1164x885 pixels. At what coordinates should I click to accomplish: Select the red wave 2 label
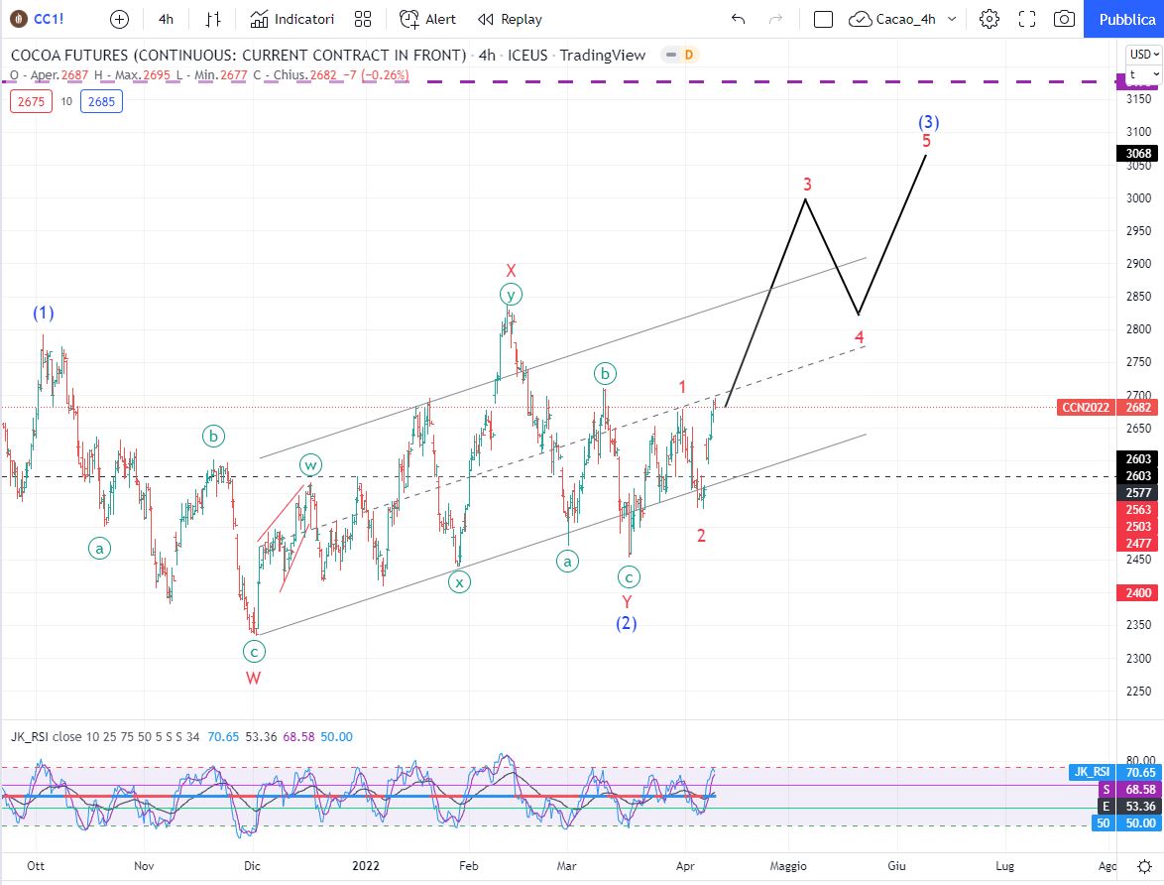[x=701, y=535]
